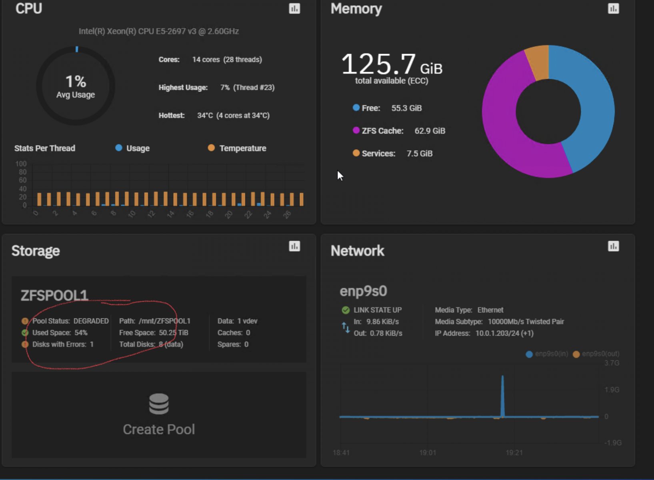Click the Total Disks: 8 (data) text
This screenshot has height=480, width=654.
tap(151, 344)
